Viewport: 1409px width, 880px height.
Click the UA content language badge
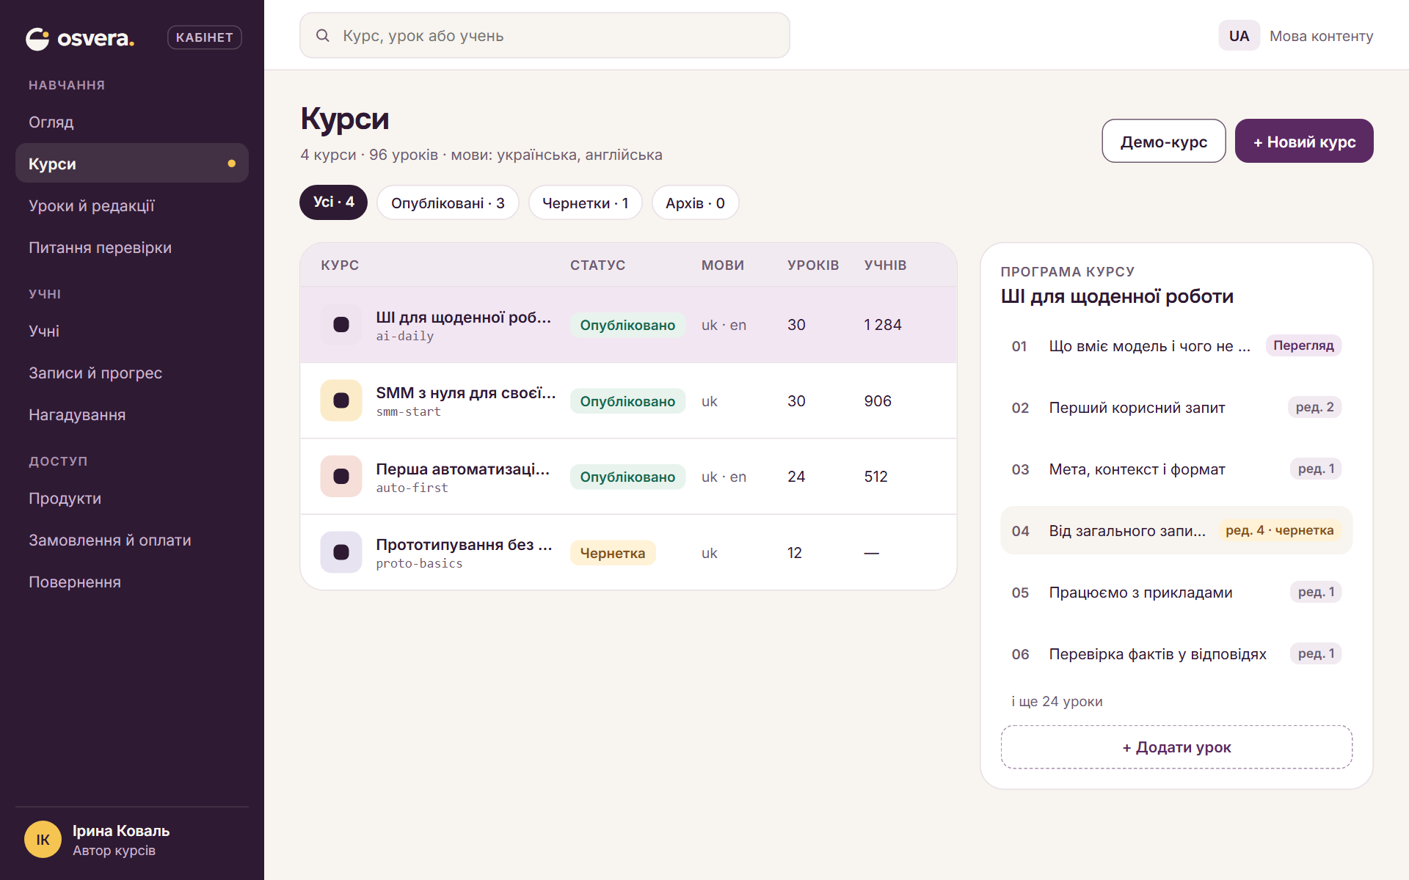click(1239, 36)
